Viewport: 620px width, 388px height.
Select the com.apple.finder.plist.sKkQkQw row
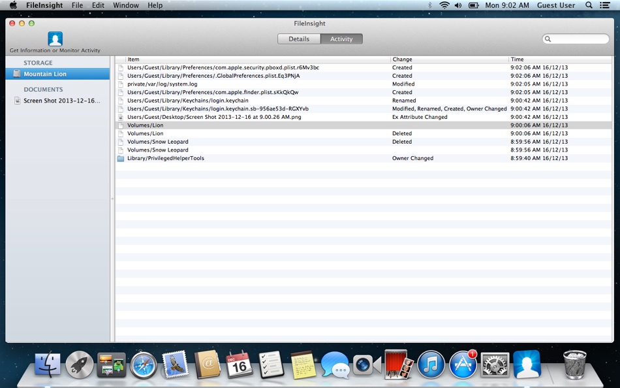click(x=364, y=92)
